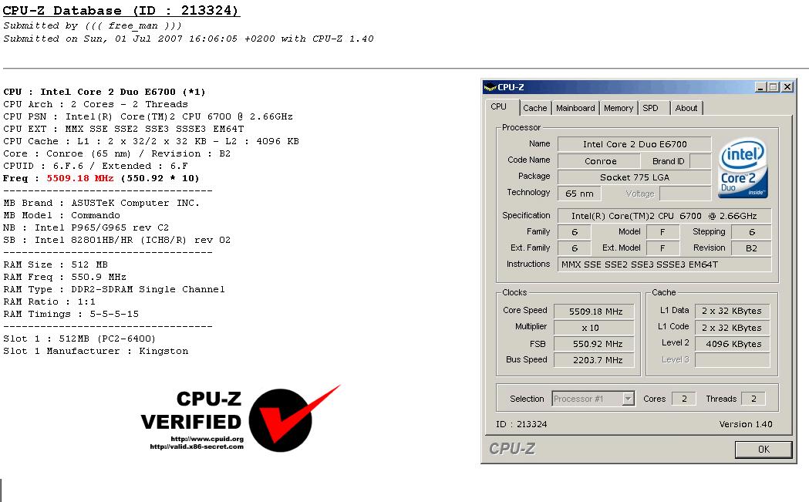Click Bus Speed value 2203.7 MHz
Screen dimensions: 809x502
tap(594, 359)
